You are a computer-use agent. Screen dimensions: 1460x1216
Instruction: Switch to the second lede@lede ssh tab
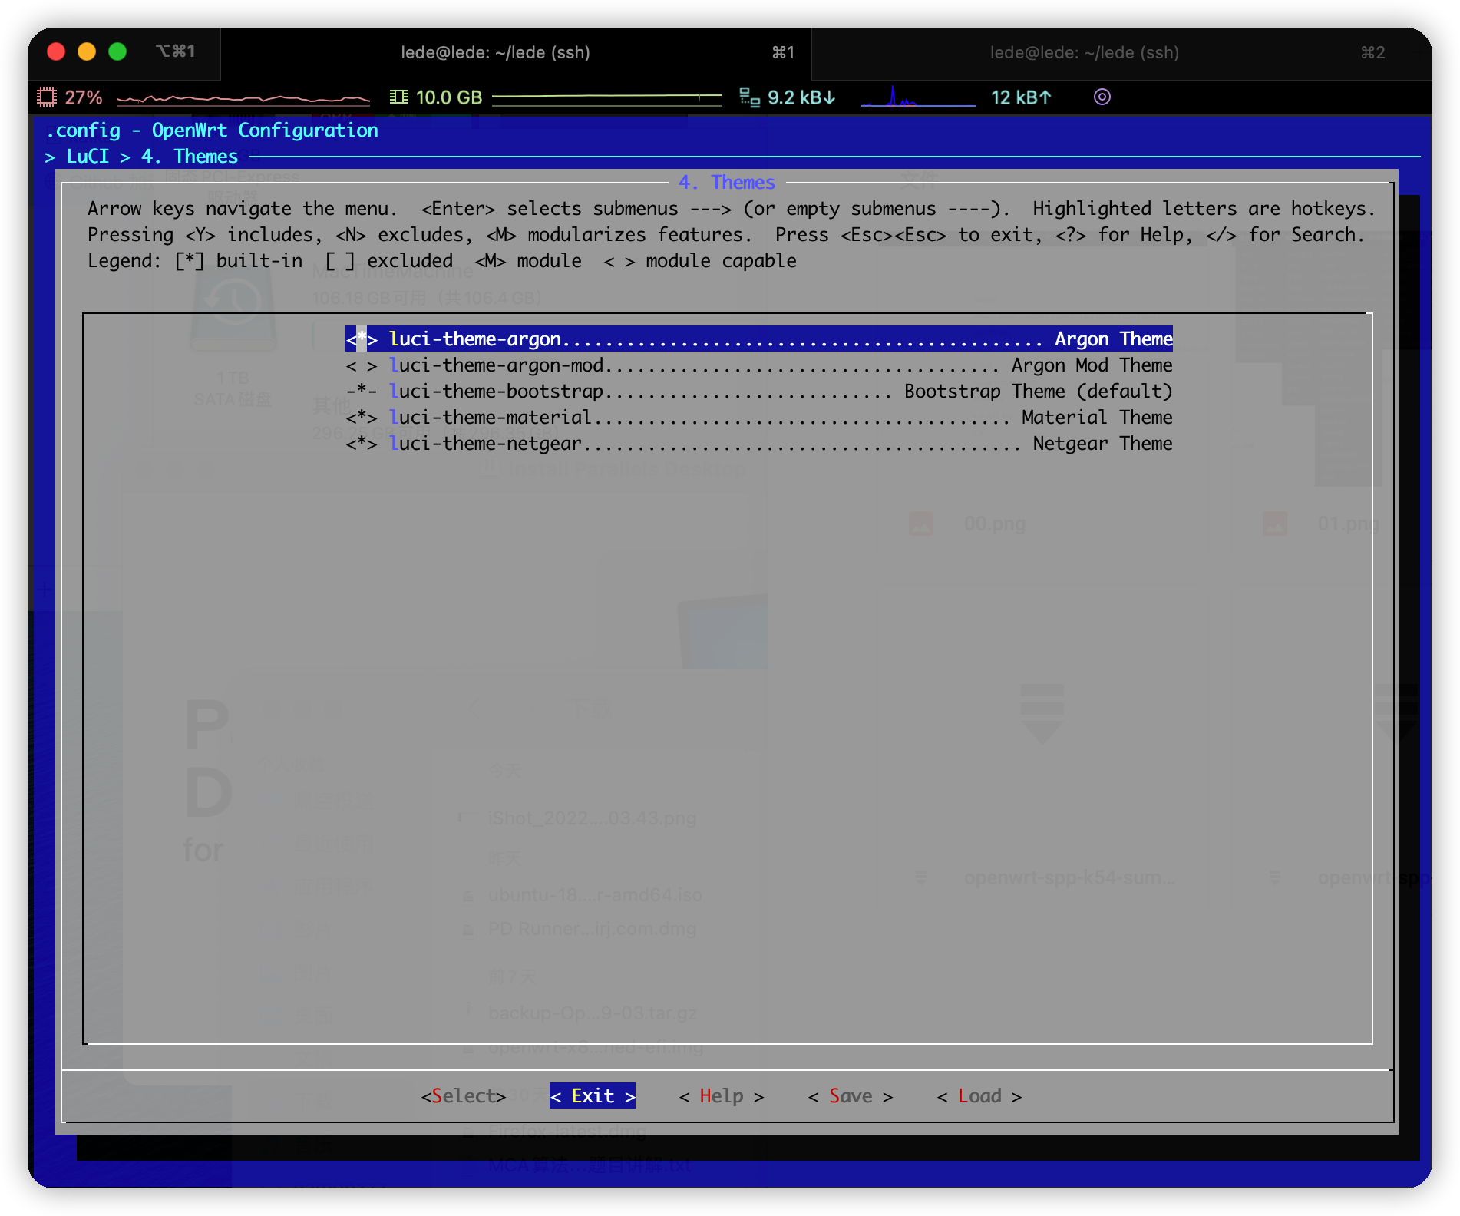point(1121,52)
